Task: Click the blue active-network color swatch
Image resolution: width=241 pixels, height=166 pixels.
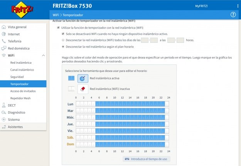Action: coord(71,78)
